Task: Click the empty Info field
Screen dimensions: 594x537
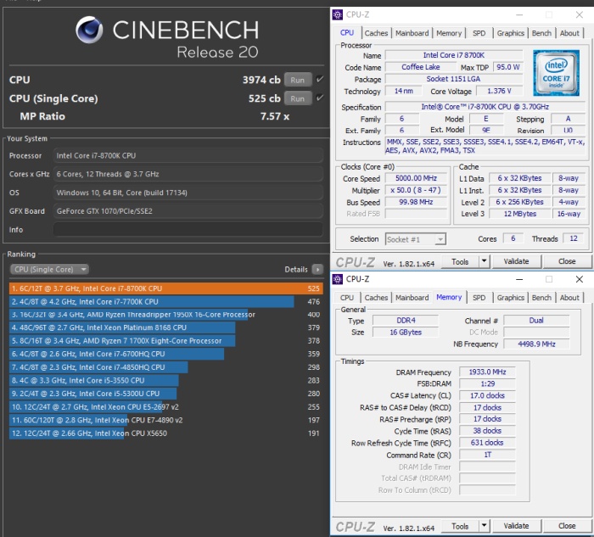Action: pos(188,230)
